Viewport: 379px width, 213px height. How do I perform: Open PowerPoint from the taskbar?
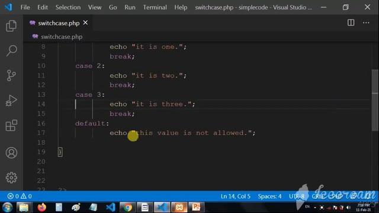[x=196, y=208]
